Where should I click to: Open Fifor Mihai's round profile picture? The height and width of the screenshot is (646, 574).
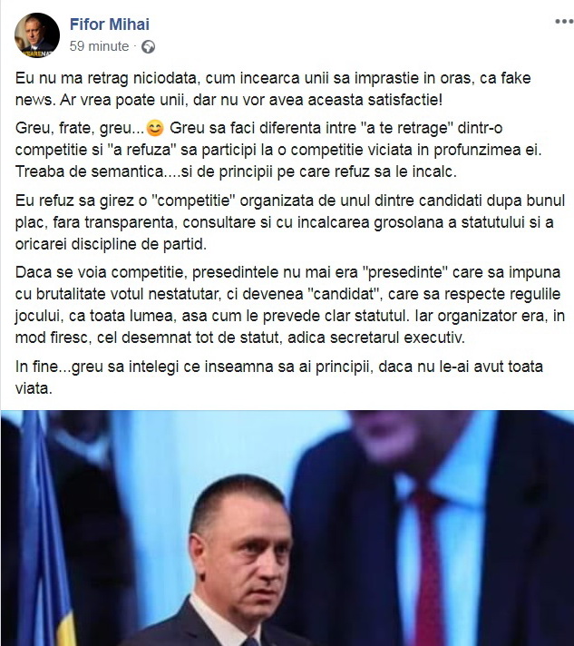coord(37,35)
